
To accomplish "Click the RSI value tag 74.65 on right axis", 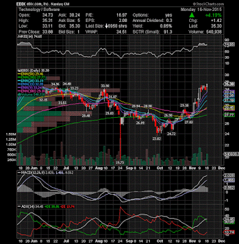I will point(229,45).
